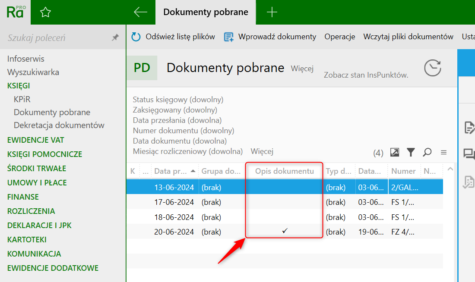
Task: Select Dokumenty pobrane in sidebar
Action: (52, 112)
